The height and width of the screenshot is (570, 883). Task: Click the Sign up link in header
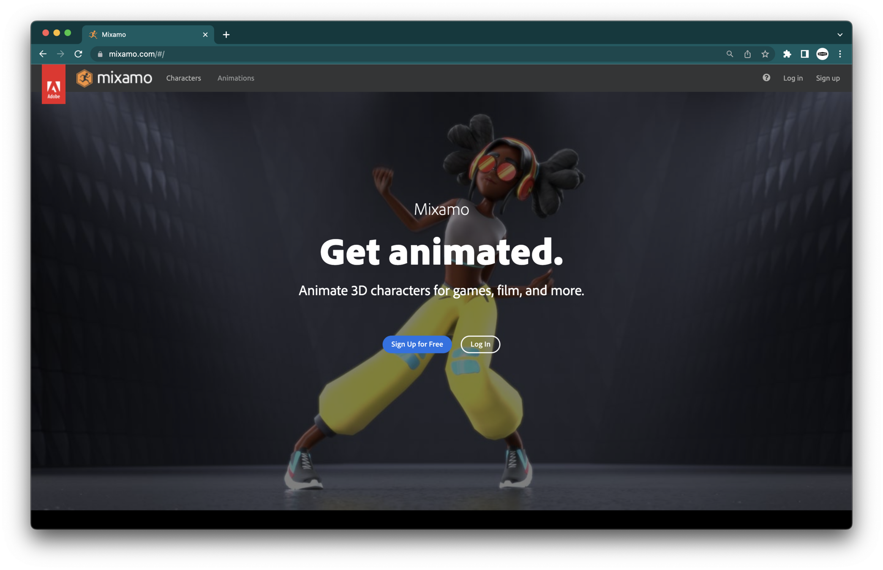[x=828, y=78]
